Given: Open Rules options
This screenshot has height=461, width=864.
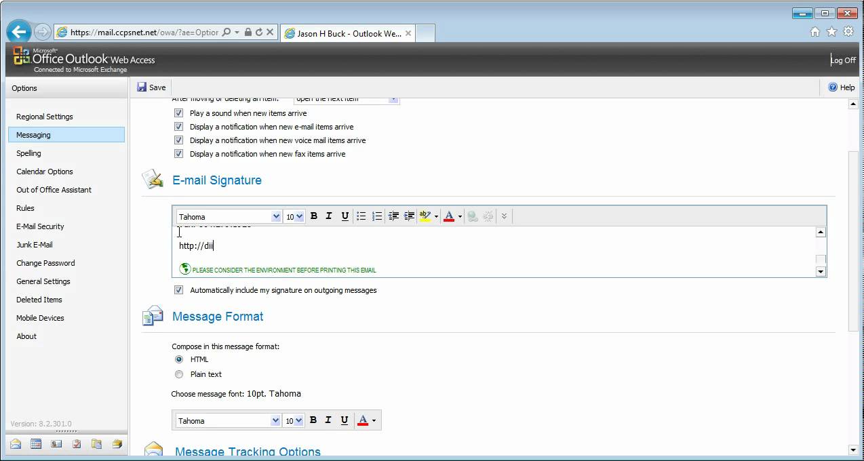Looking at the screenshot, I should 25,208.
